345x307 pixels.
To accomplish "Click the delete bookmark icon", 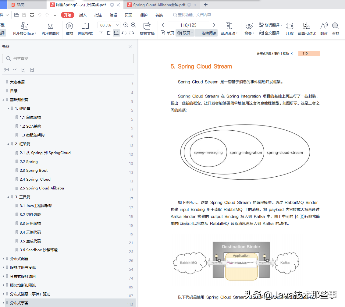I will click(32, 70).
